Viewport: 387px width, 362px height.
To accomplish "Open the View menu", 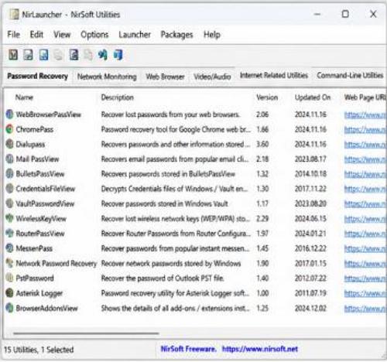I will coord(62,34).
